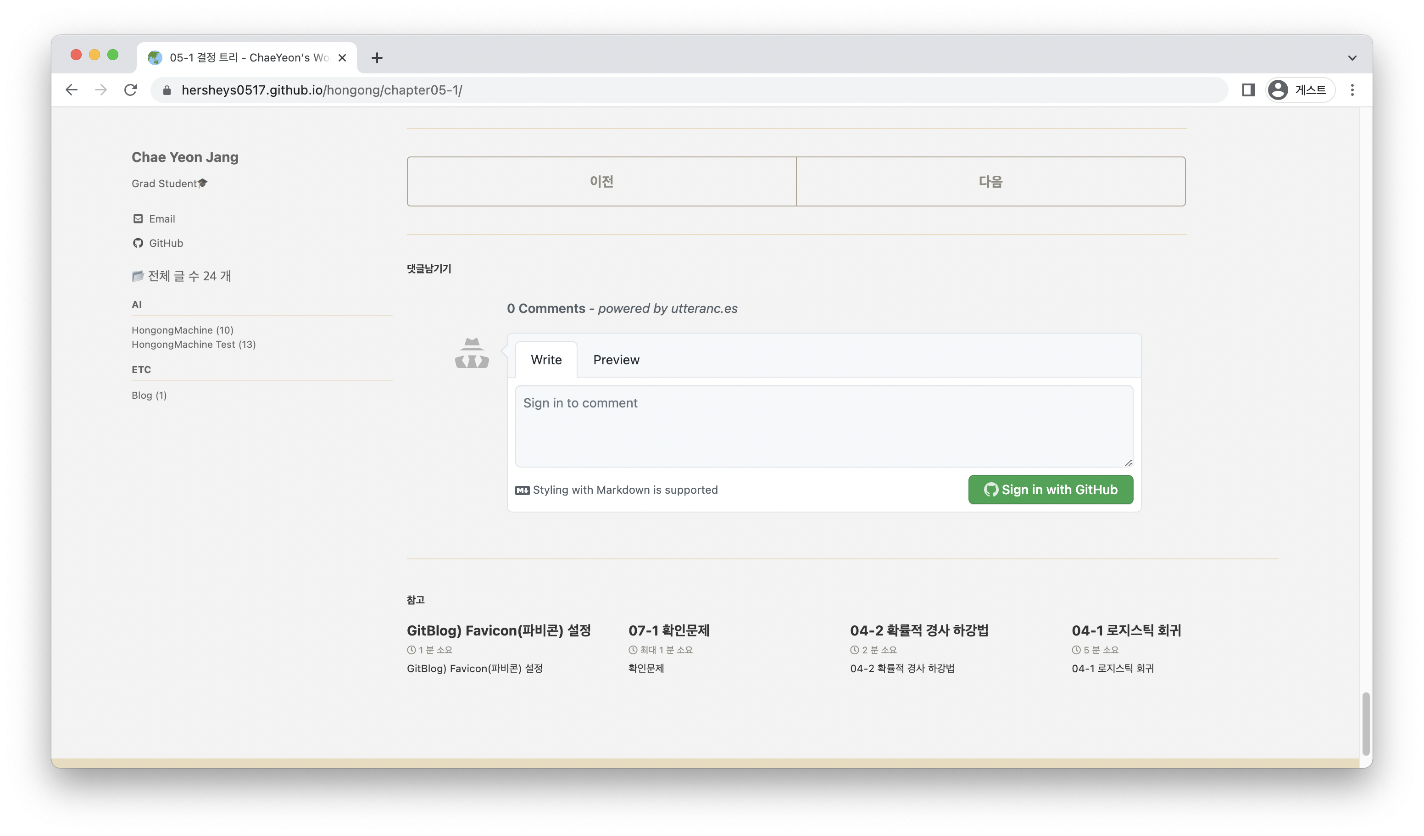Viewport: 1424px width, 836px height.
Task: Open HongongMachine (10) category
Action: pos(183,330)
